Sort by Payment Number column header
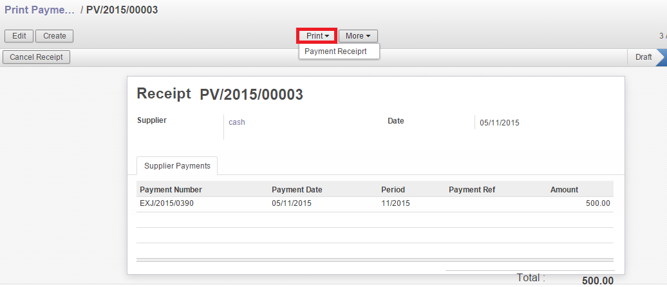The image size is (667, 287). [x=171, y=190]
